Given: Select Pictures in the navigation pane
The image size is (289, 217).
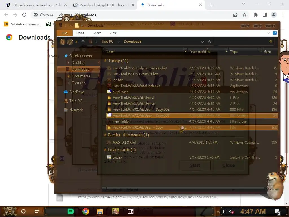Looking at the screenshot, I should [x=78, y=83].
